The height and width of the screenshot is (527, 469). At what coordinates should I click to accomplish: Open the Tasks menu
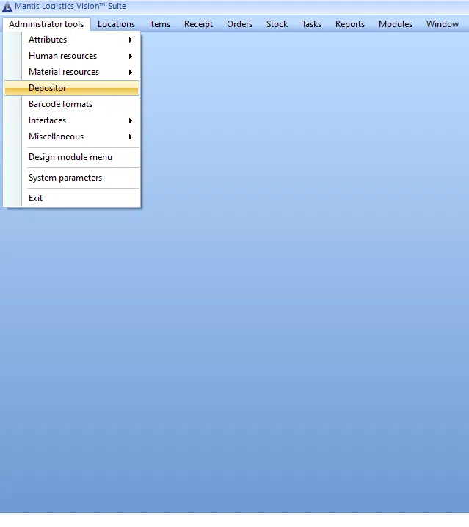(x=311, y=24)
